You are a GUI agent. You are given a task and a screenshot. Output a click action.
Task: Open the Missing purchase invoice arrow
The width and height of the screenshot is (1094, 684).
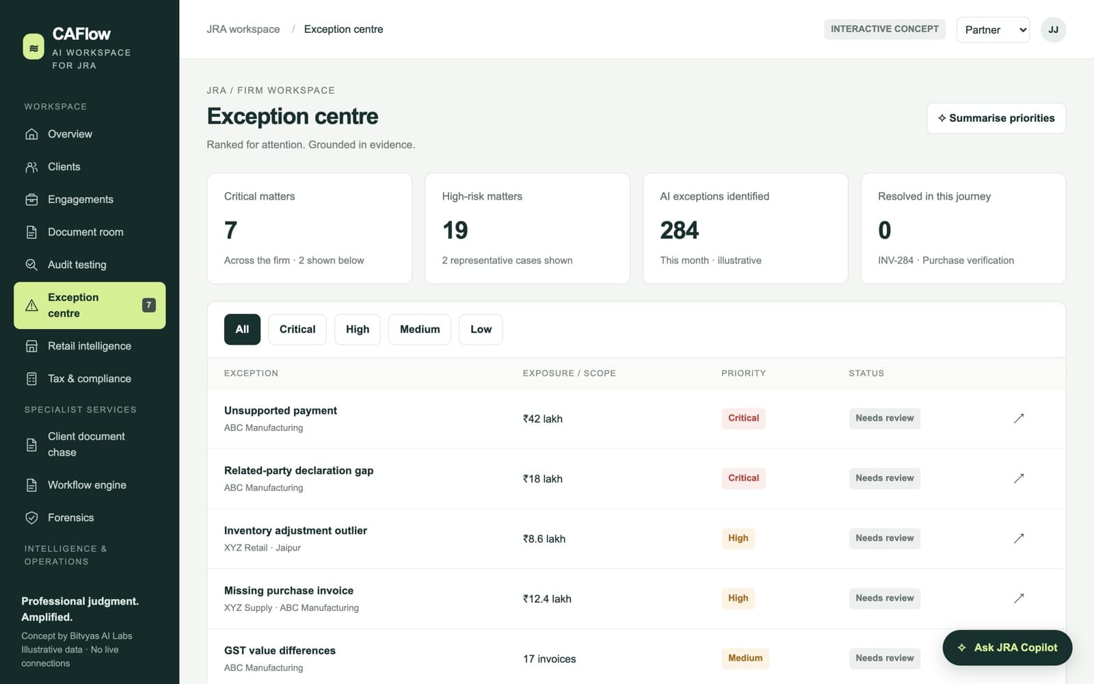click(x=1019, y=598)
